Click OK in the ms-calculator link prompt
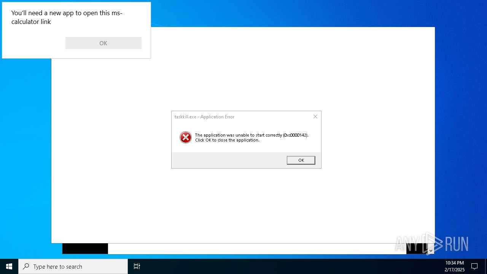 103,43
